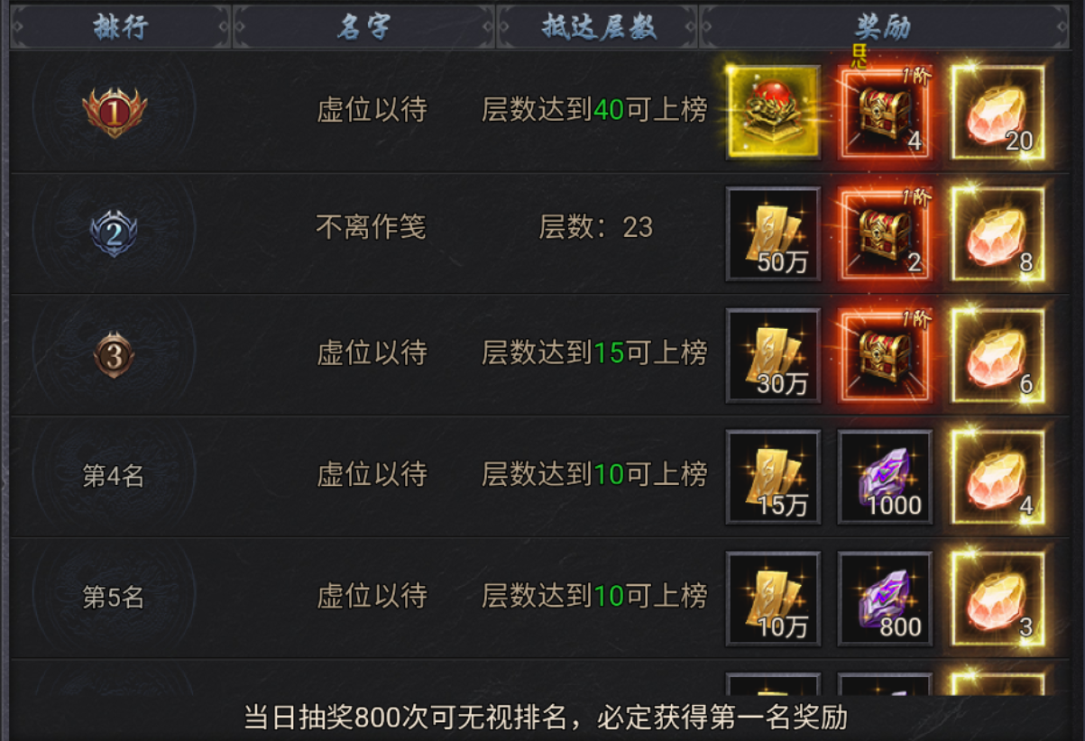Open first-place treasure chest with quantity 4
The width and height of the screenshot is (1085, 741).
885,112
